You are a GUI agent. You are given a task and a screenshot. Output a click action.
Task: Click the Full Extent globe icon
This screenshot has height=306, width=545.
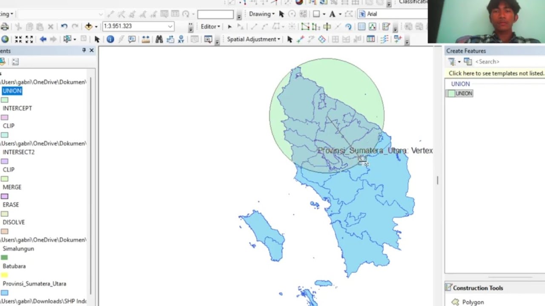(x=5, y=39)
